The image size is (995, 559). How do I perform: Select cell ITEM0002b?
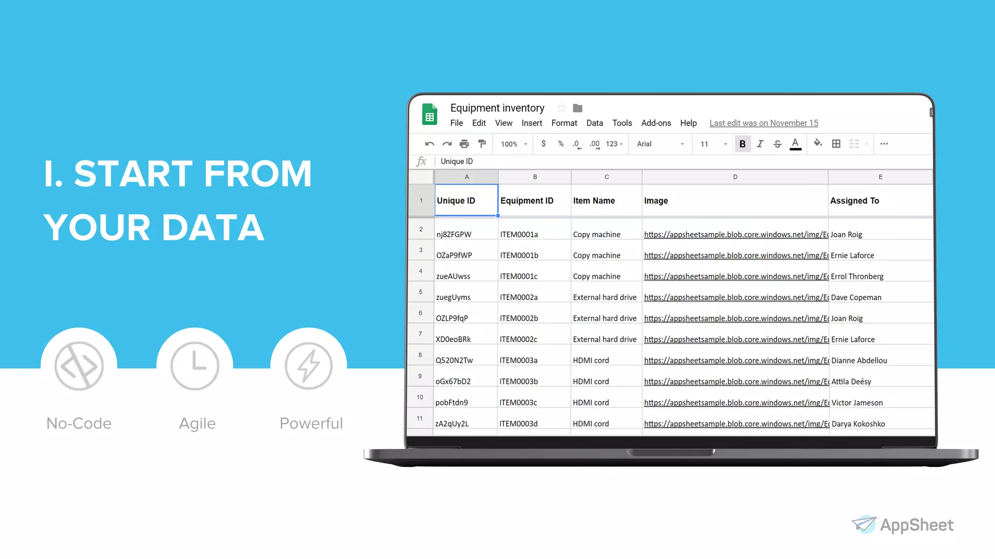coord(534,313)
